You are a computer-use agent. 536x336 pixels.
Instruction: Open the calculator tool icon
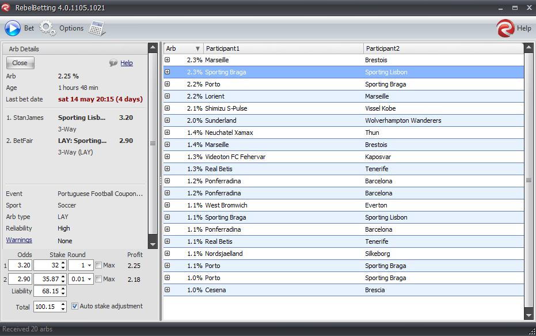[97, 28]
